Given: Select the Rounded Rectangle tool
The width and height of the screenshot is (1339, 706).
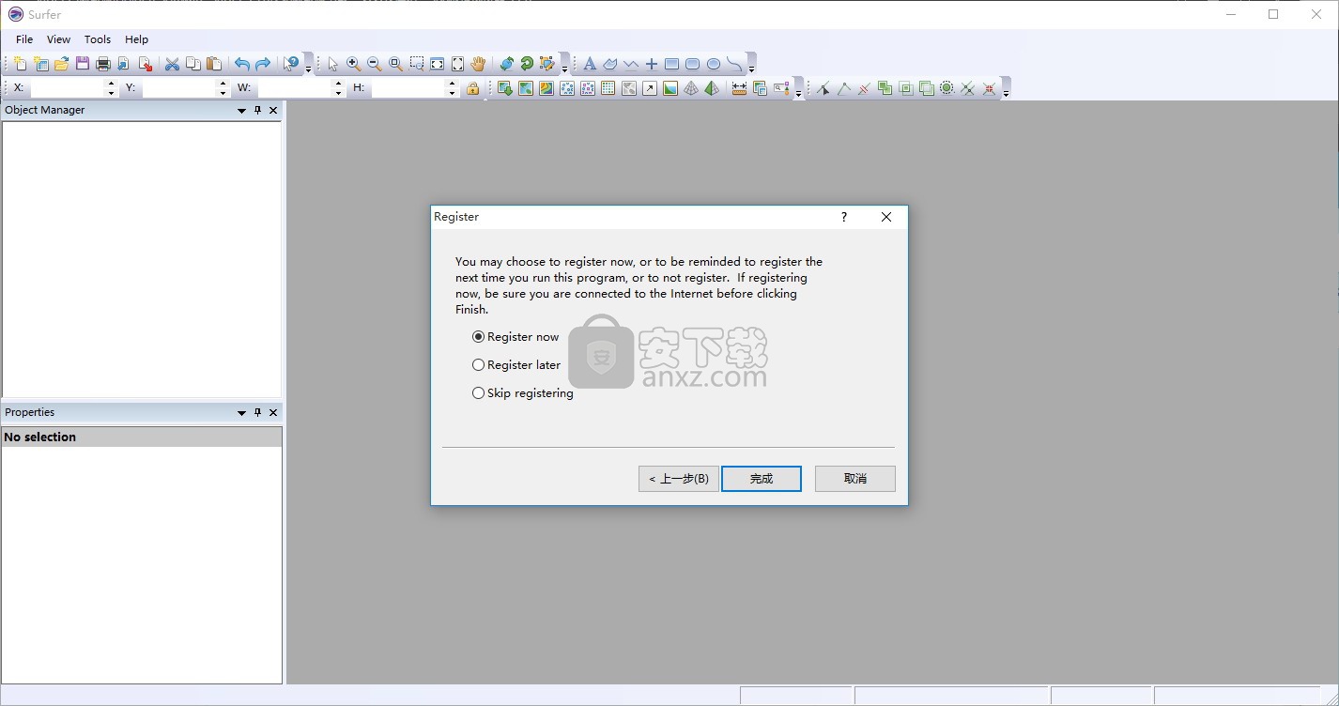Looking at the screenshot, I should pyautogui.click(x=693, y=64).
